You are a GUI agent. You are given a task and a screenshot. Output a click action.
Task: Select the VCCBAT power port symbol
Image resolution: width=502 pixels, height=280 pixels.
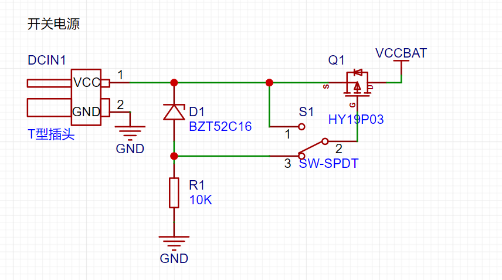coord(401,68)
